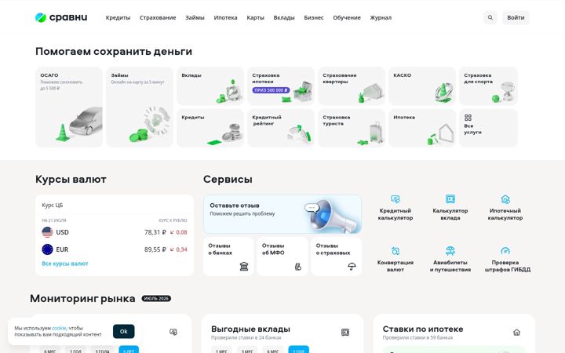The width and height of the screenshot is (565, 353).
Task: Open the Кредиты menu
Action: point(118,17)
